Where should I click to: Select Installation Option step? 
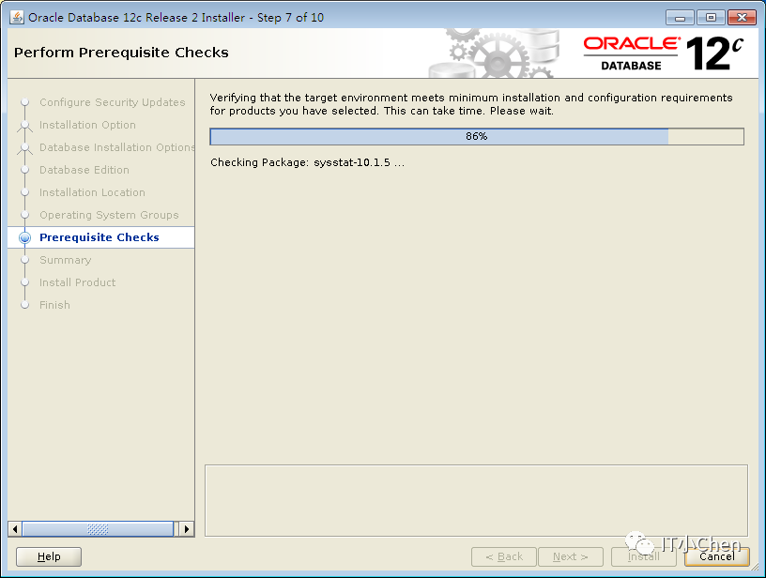(87, 125)
